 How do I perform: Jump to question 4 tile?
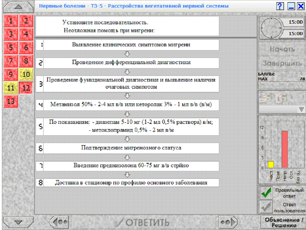pyautogui.click(x=26, y=34)
